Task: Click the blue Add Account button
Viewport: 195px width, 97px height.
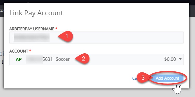Action: (168, 78)
